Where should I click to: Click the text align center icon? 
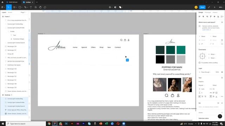click(202, 97)
